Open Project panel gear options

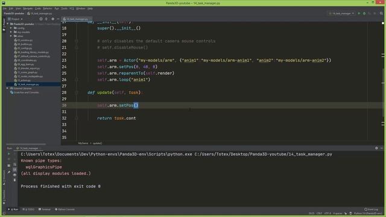52,19
